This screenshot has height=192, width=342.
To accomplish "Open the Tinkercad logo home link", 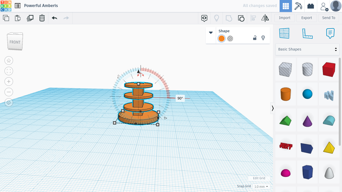I will pos(6,6).
